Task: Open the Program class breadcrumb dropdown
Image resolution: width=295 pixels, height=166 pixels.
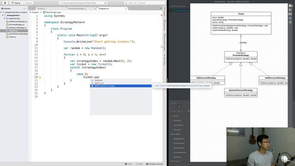Action: (35, 12)
